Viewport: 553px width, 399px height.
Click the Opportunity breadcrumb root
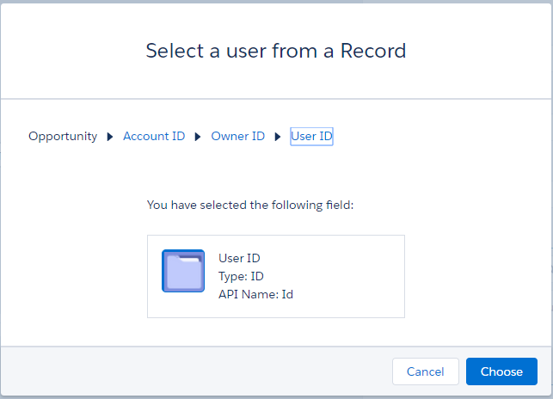(63, 137)
